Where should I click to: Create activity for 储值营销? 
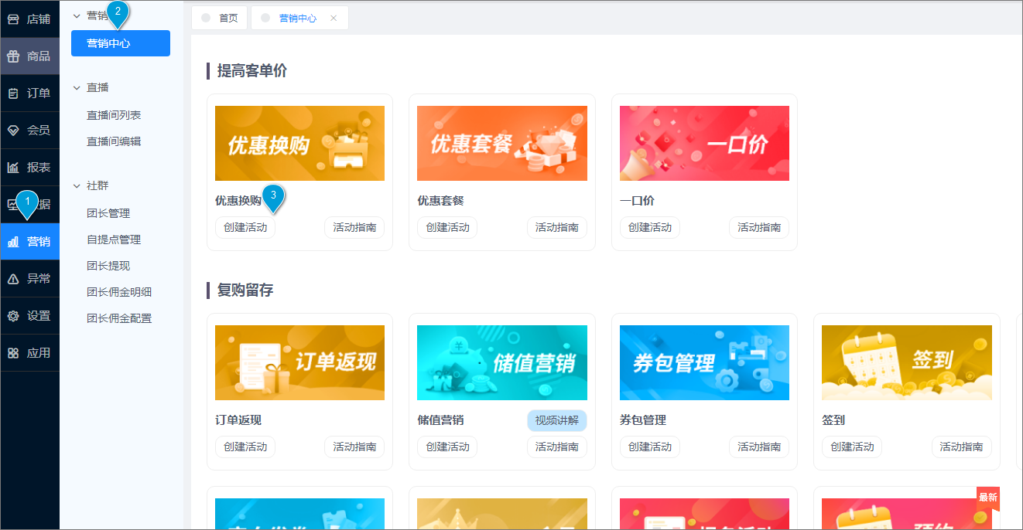tap(447, 447)
